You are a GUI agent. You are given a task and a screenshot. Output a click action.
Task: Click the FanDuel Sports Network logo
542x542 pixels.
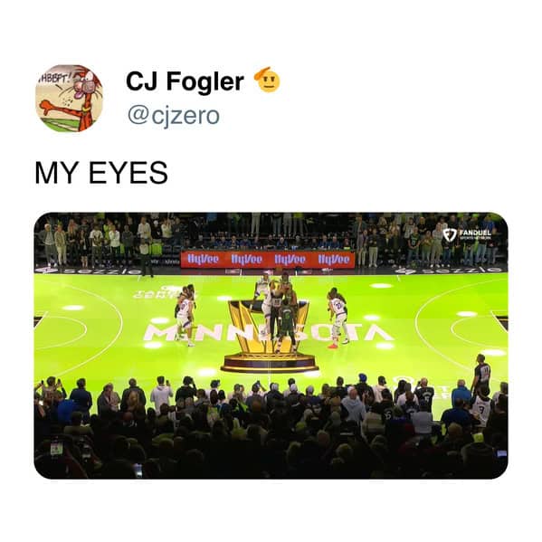tap(467, 234)
